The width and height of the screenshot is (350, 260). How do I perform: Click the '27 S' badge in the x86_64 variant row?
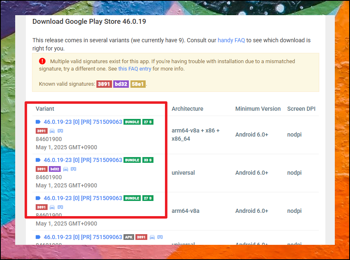pyautogui.click(x=148, y=122)
